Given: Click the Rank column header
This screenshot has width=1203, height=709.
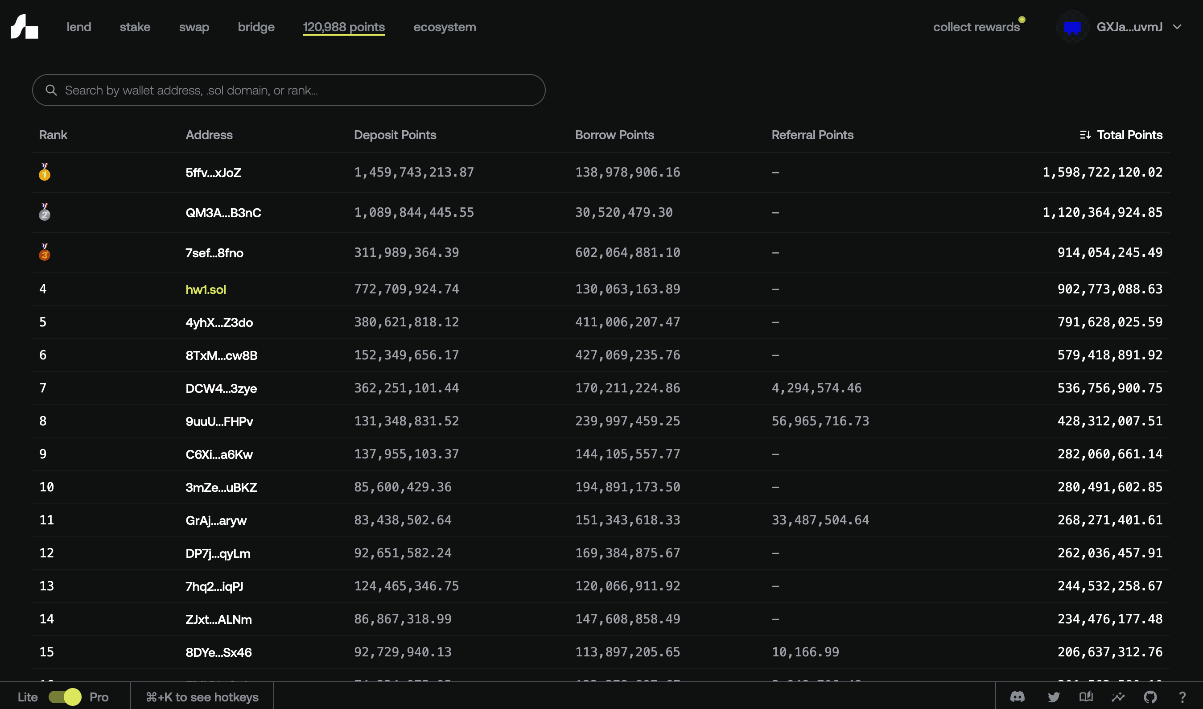Looking at the screenshot, I should [53, 135].
